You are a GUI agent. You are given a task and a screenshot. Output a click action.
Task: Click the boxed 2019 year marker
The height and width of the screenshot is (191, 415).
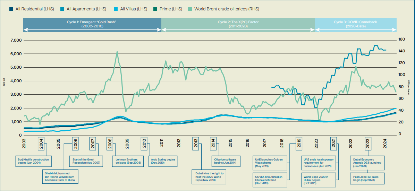pyautogui.click(x=299, y=144)
